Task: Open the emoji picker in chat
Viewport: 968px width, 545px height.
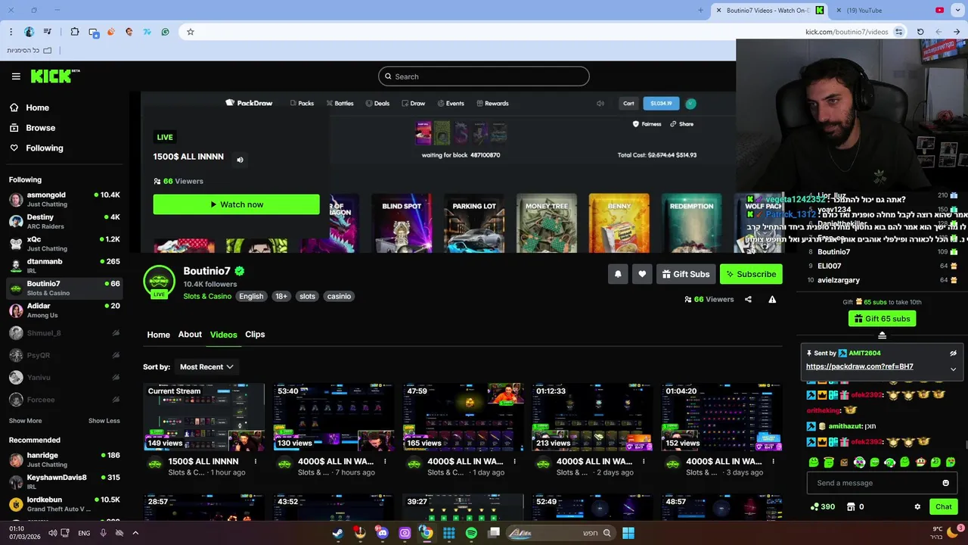Action: click(945, 483)
